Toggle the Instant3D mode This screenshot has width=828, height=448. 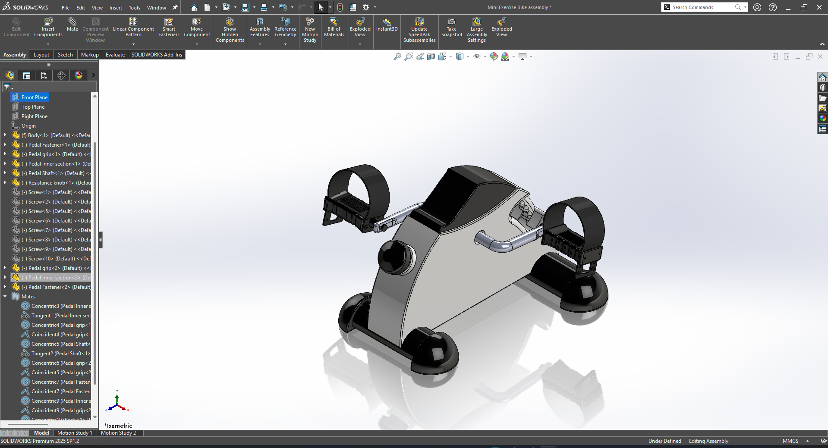click(387, 22)
